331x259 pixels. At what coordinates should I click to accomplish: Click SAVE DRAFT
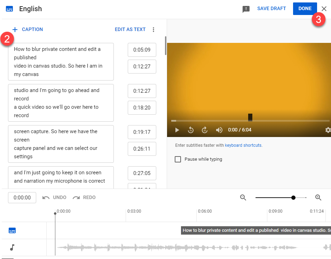(x=271, y=8)
